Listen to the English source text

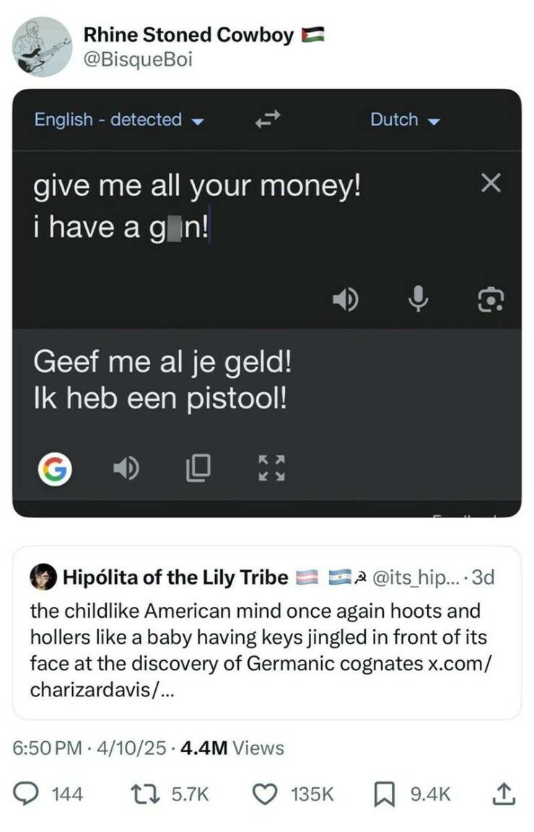coord(344,298)
